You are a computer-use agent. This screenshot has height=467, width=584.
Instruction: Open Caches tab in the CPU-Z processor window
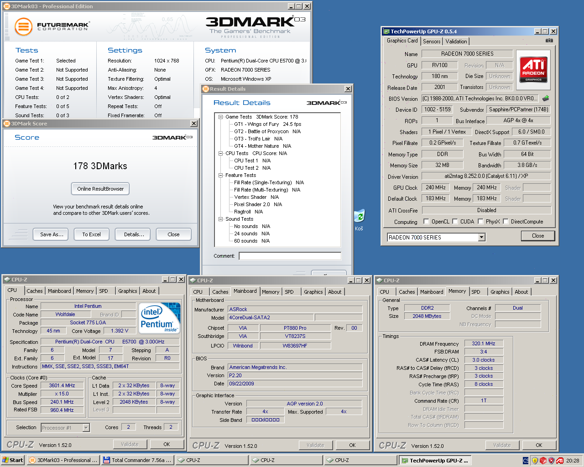tap(34, 291)
